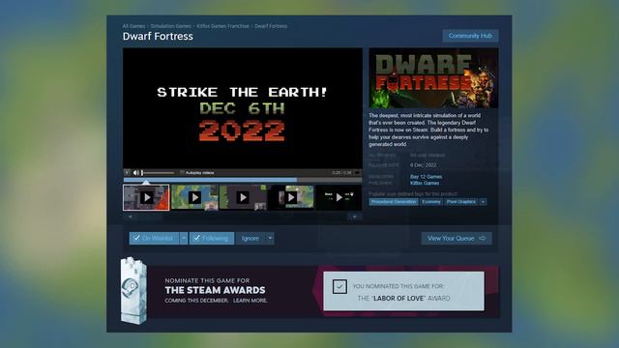Select the Pixel Graphics tag
The width and height of the screenshot is (619, 348).
pyautogui.click(x=461, y=202)
